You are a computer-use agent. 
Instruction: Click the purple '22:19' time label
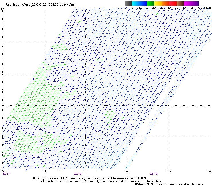(x=154, y=174)
